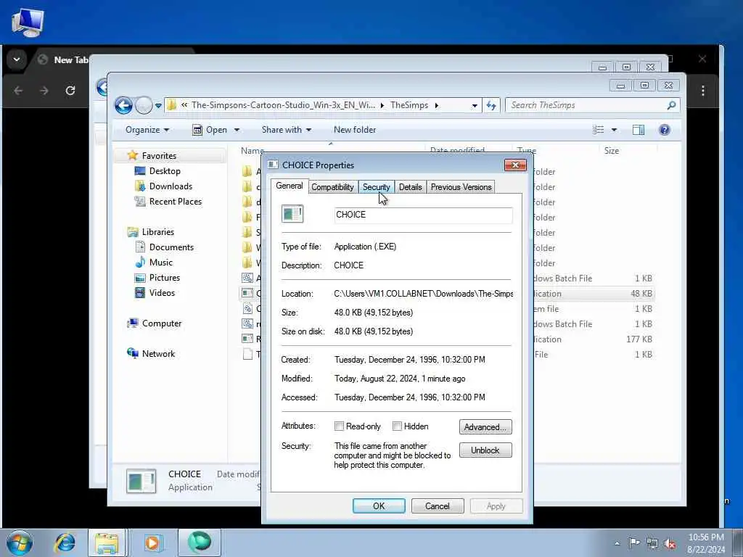Screen dimensions: 743x557
Task: Open the address bar history dropdown
Action: [x=475, y=106]
